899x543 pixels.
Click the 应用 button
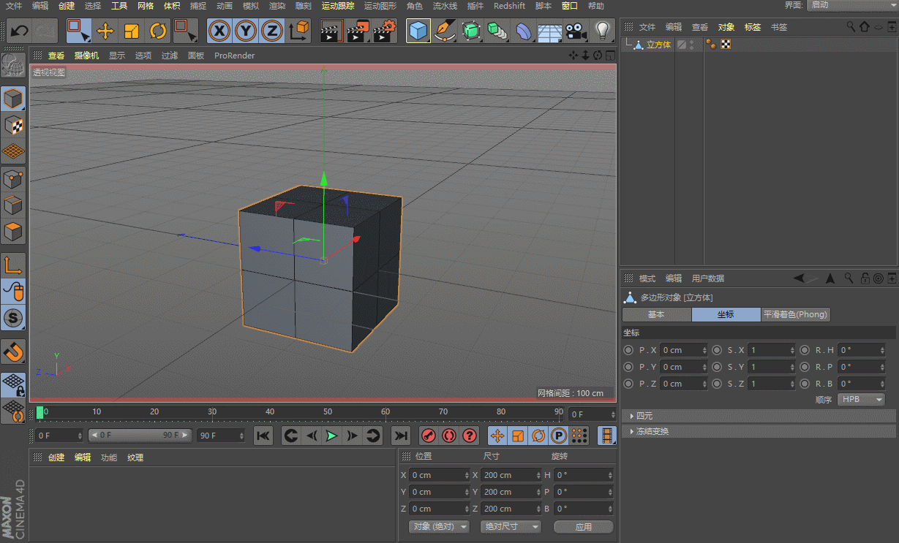pyautogui.click(x=583, y=527)
